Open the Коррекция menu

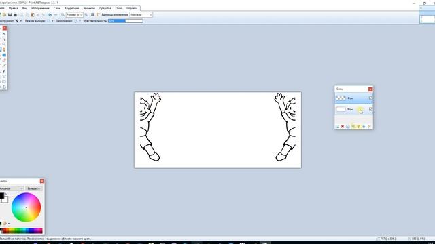pos(71,8)
